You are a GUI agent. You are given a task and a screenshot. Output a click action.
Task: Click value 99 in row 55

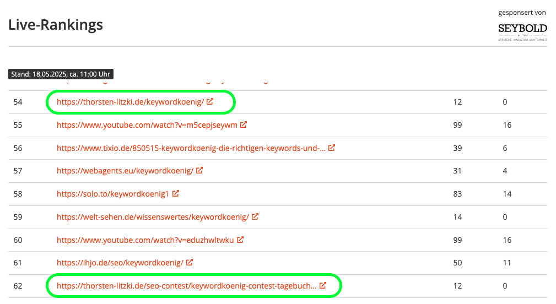[x=457, y=125]
